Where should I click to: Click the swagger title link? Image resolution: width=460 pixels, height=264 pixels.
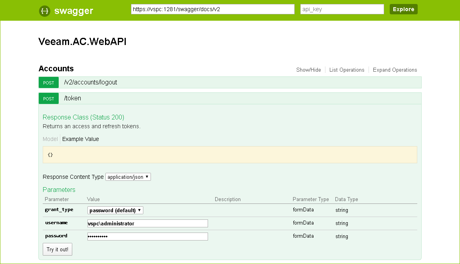[73, 11]
